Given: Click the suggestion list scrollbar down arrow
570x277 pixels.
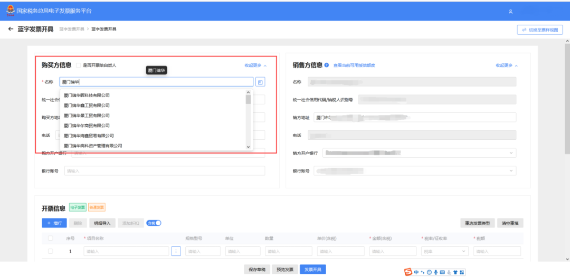Looking at the screenshot, I should (248, 147).
